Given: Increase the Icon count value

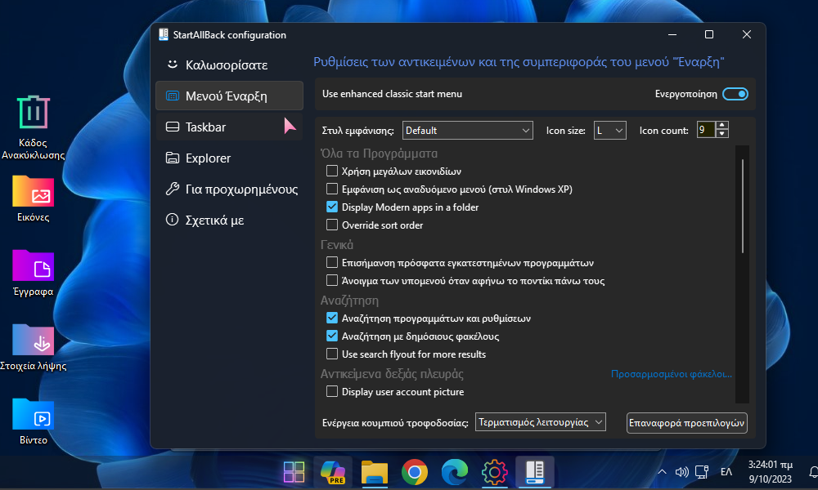Looking at the screenshot, I should (722, 126).
